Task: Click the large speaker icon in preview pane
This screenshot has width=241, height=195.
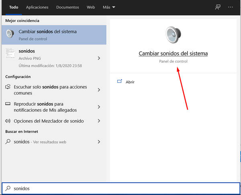Action: pos(173,35)
